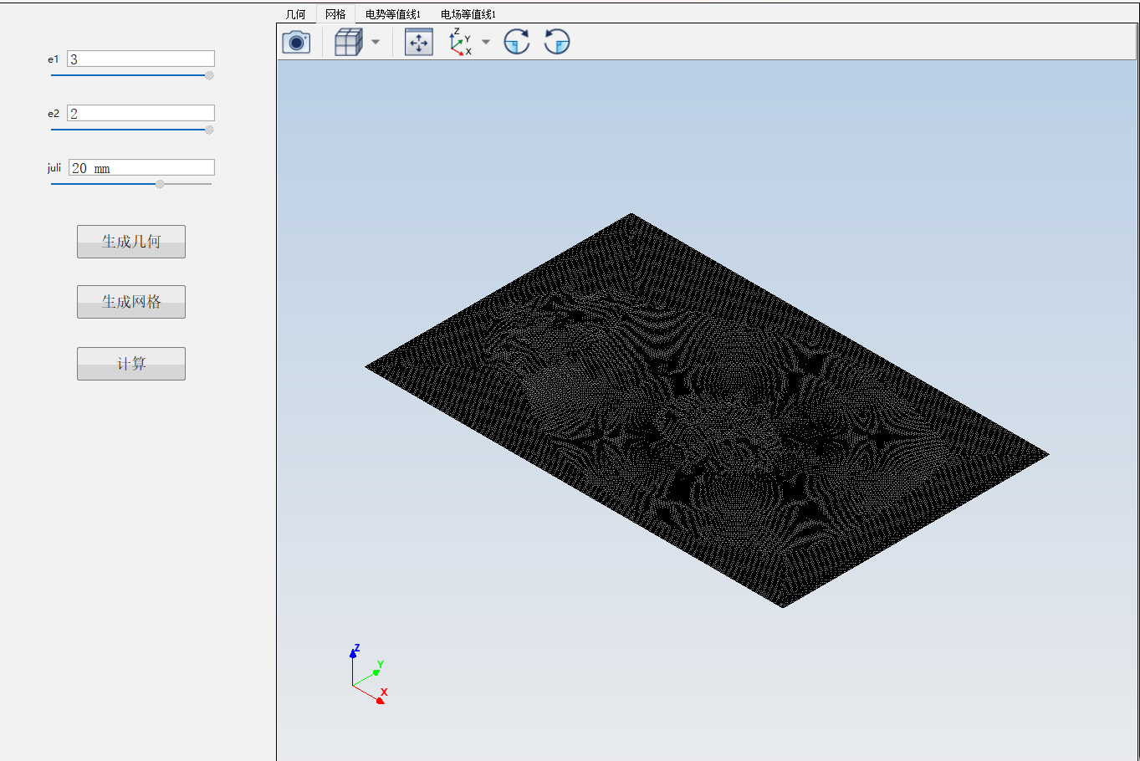
Task: Click the juli slider handle
Action: [x=160, y=184]
